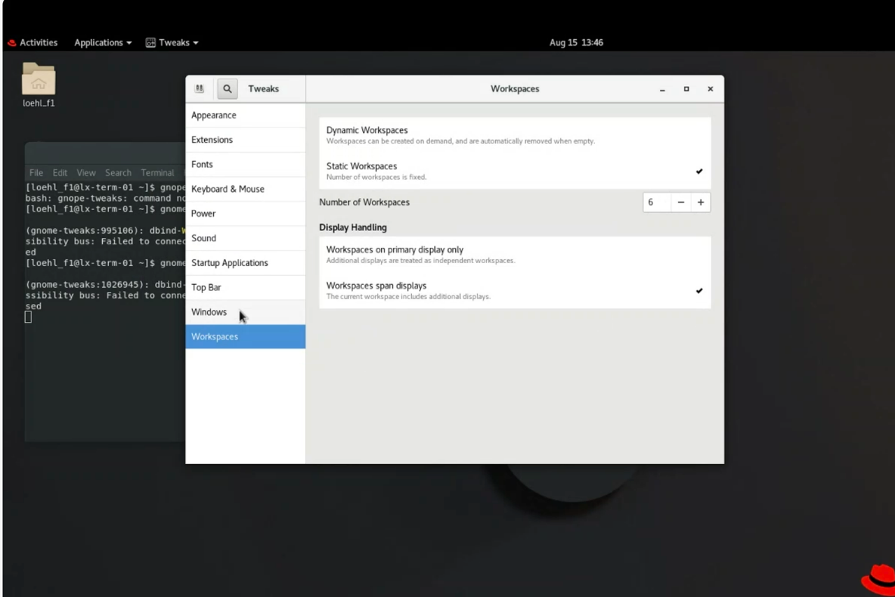Viewport: 895px width, 597px height.
Task: Select the loehl_f1 home folder desktop icon
Action: (x=38, y=85)
